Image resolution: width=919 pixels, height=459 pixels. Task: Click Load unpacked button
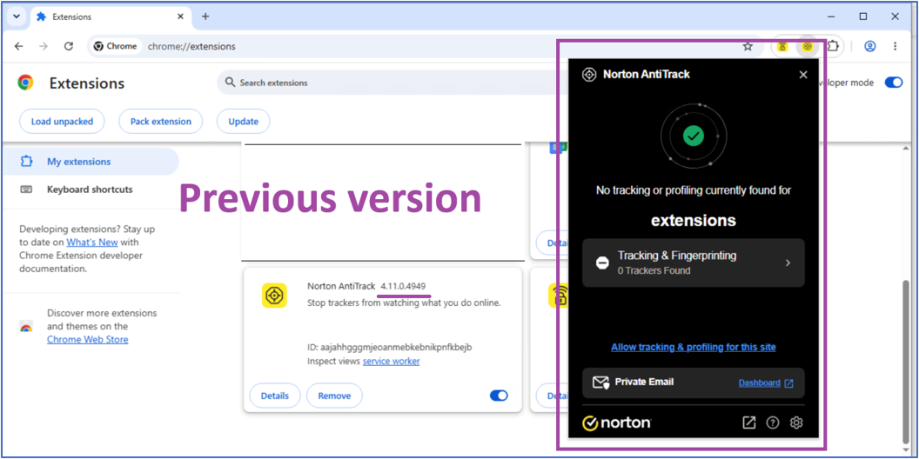tap(62, 122)
